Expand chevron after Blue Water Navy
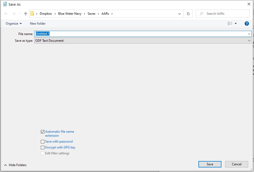The width and height of the screenshot is (254, 172). point(84,14)
